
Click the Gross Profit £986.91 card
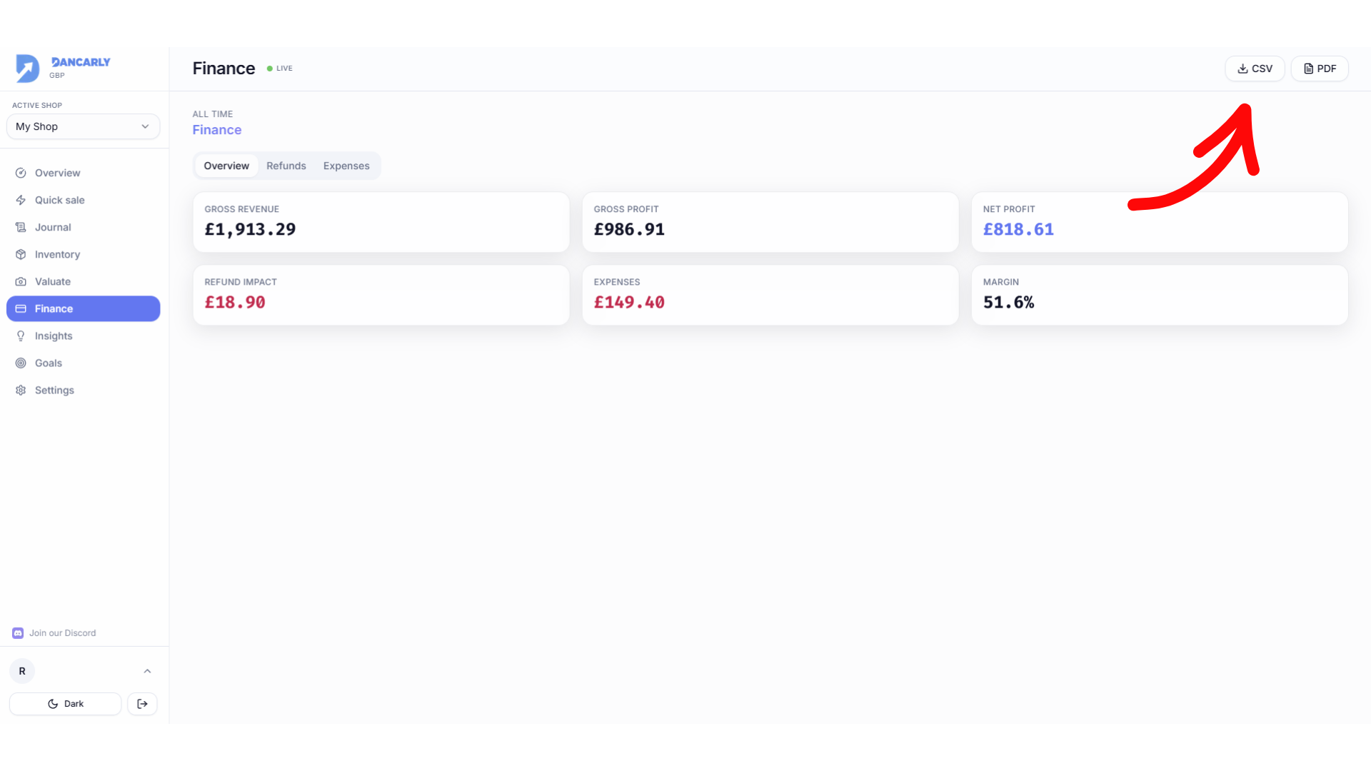tap(770, 222)
